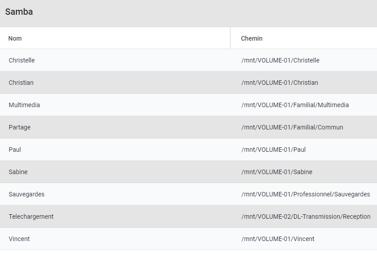Select the Christelle share row
This screenshot has width=377, height=254.
[x=188, y=60]
